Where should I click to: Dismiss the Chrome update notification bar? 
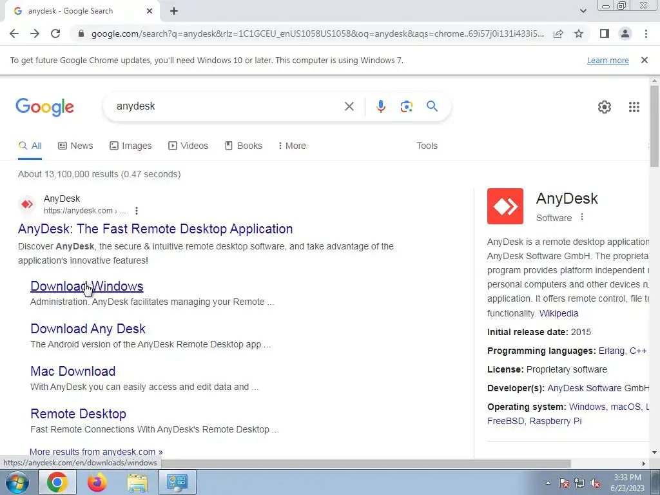pyautogui.click(x=644, y=60)
